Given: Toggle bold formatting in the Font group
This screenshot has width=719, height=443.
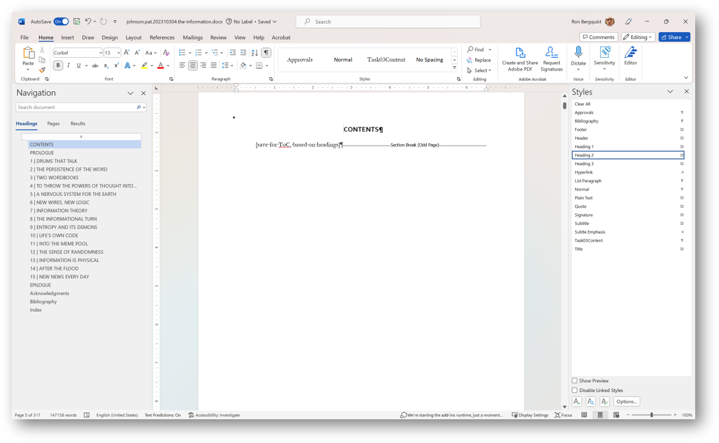Looking at the screenshot, I should click(x=58, y=65).
